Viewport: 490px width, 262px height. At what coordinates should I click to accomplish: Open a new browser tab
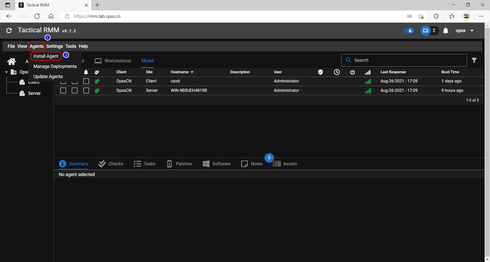pos(97,5)
